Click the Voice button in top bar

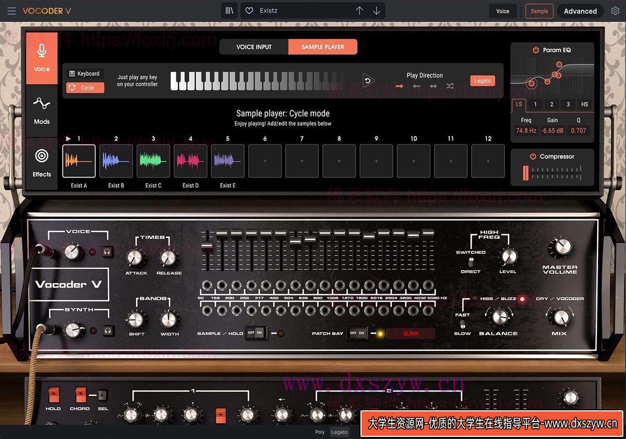pos(502,11)
